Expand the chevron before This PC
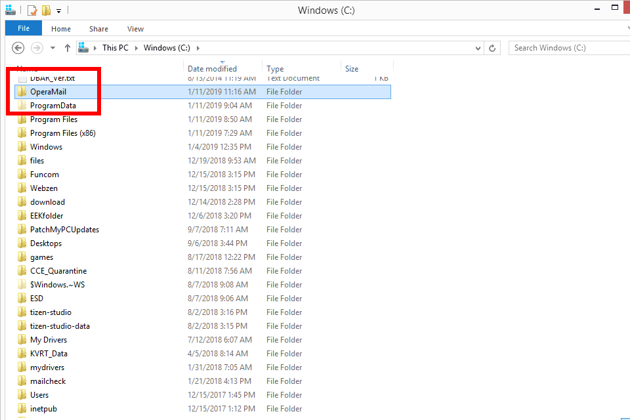630x420 pixels. click(x=95, y=48)
